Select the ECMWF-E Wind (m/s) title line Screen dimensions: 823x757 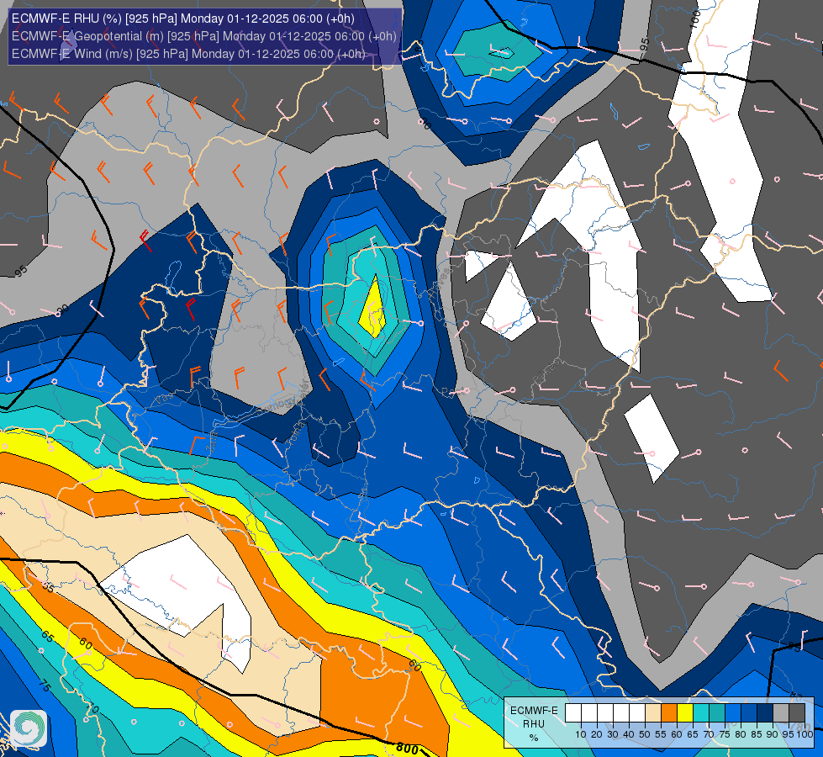click(x=188, y=54)
